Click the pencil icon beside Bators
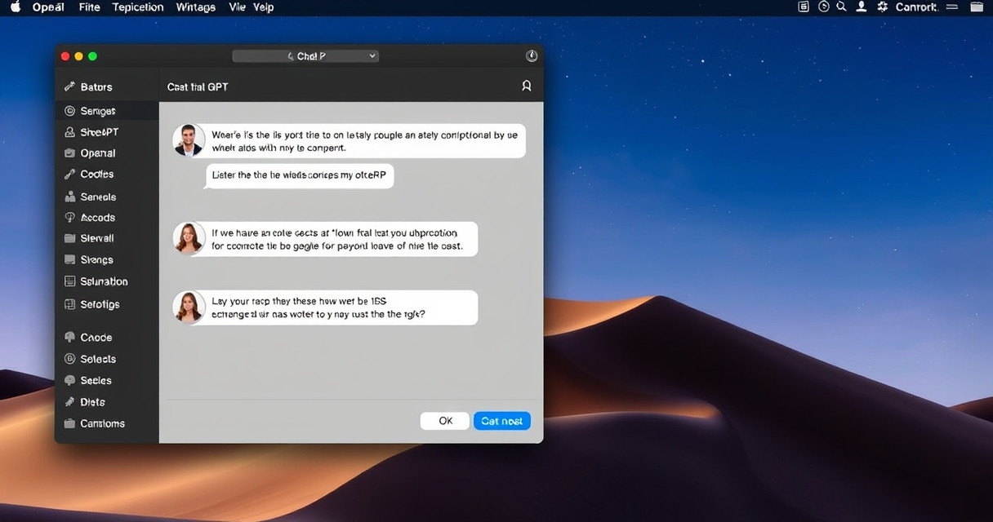The height and width of the screenshot is (522, 993). (x=69, y=86)
